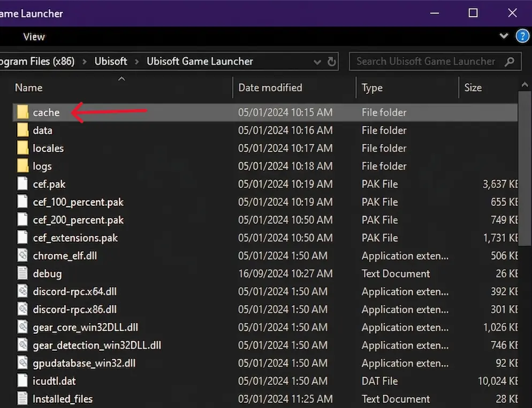Select the data folder name
This screenshot has width=532, height=408.
[42, 130]
